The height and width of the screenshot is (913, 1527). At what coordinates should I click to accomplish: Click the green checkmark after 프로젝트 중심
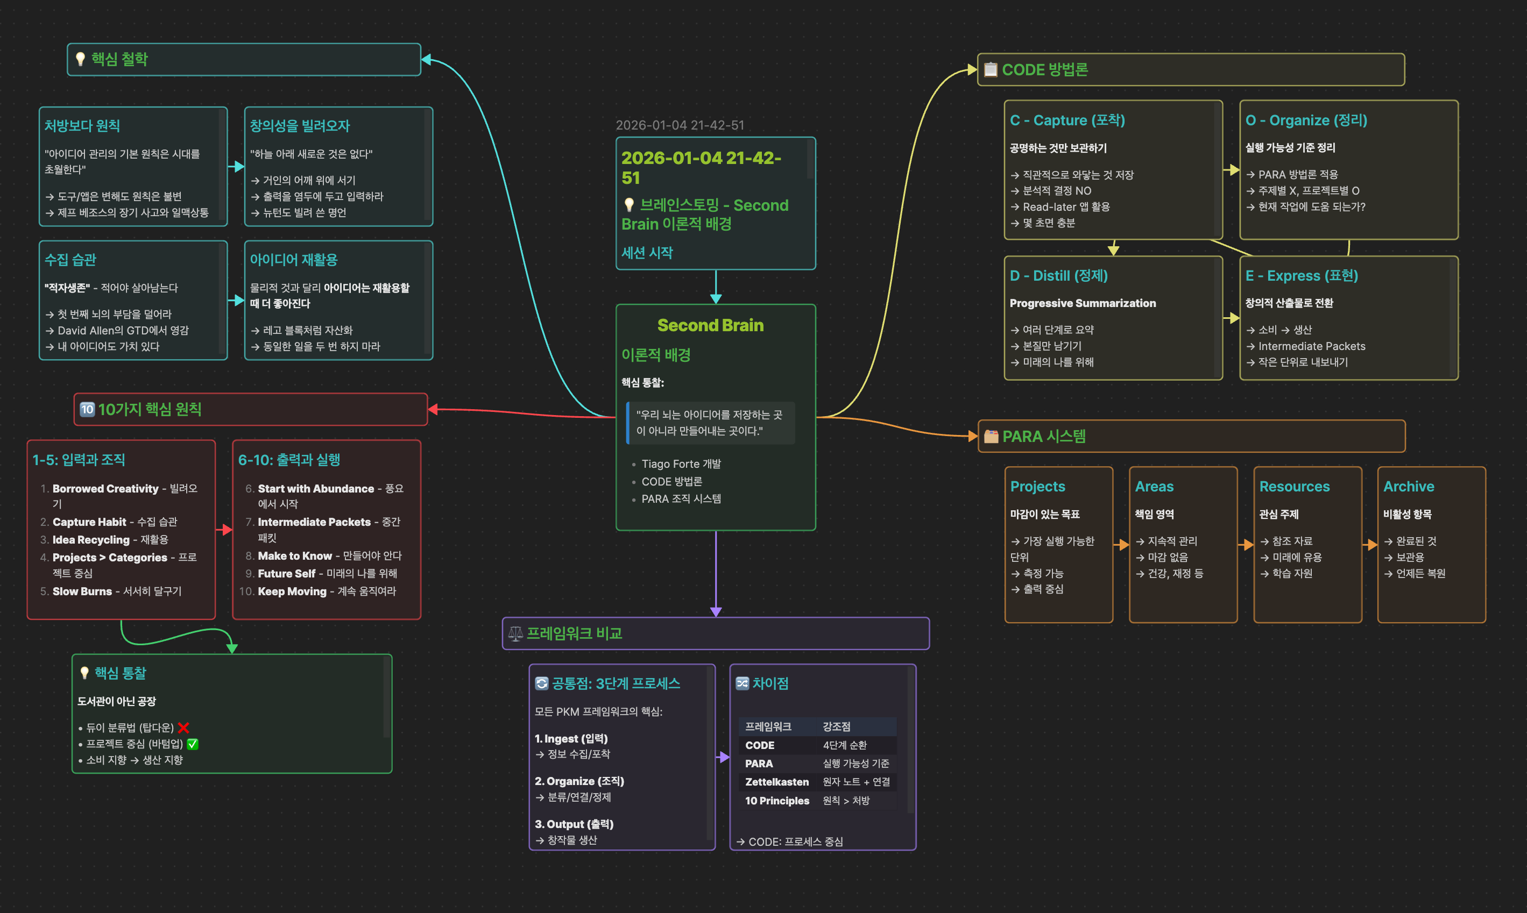193,744
